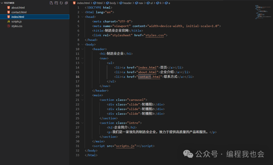The width and height of the screenshot is (273, 165).
Task: Fold the carousel section at line 21
Action: coord(82,100)
